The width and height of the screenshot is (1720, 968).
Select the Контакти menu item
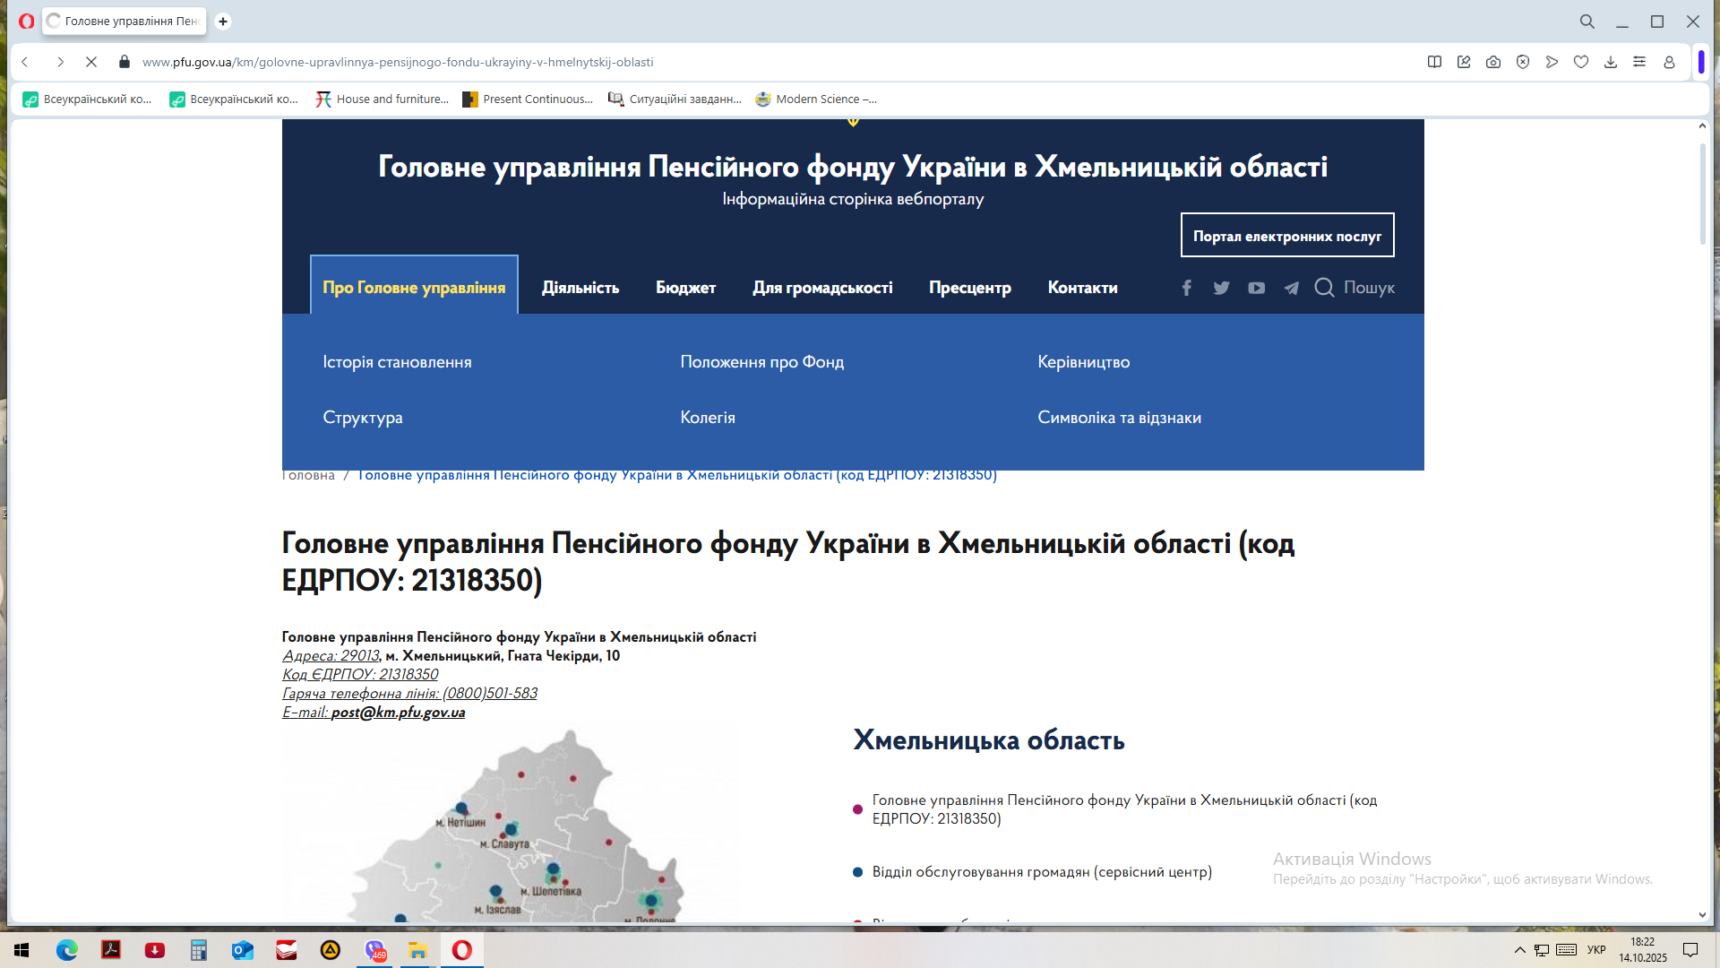pos(1082,288)
